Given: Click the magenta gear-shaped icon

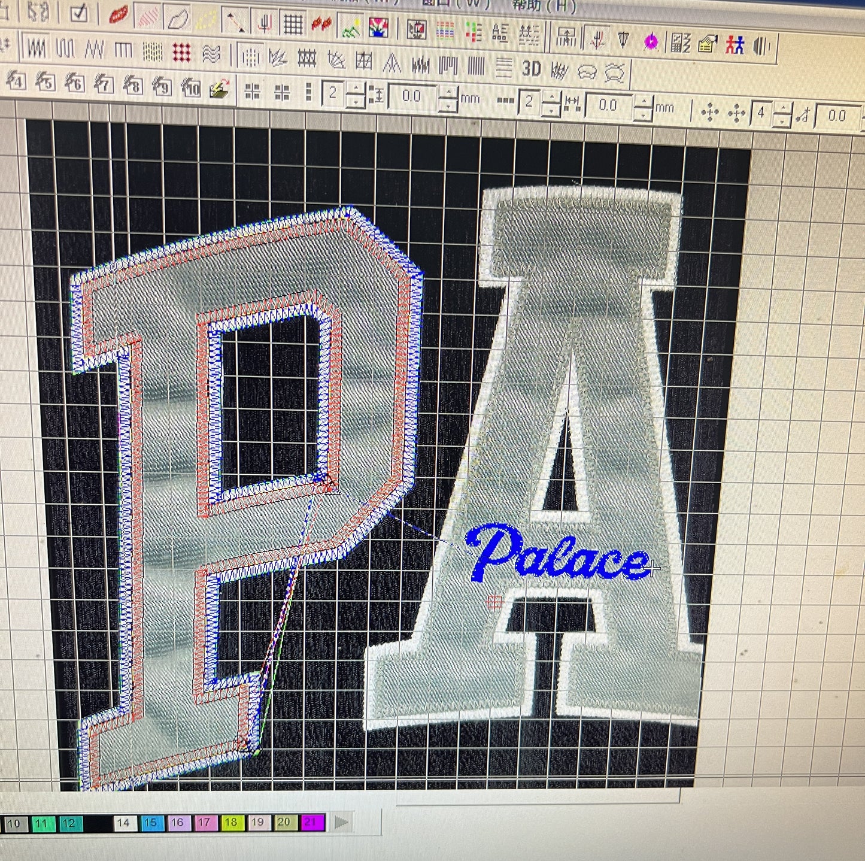Looking at the screenshot, I should 651,41.
